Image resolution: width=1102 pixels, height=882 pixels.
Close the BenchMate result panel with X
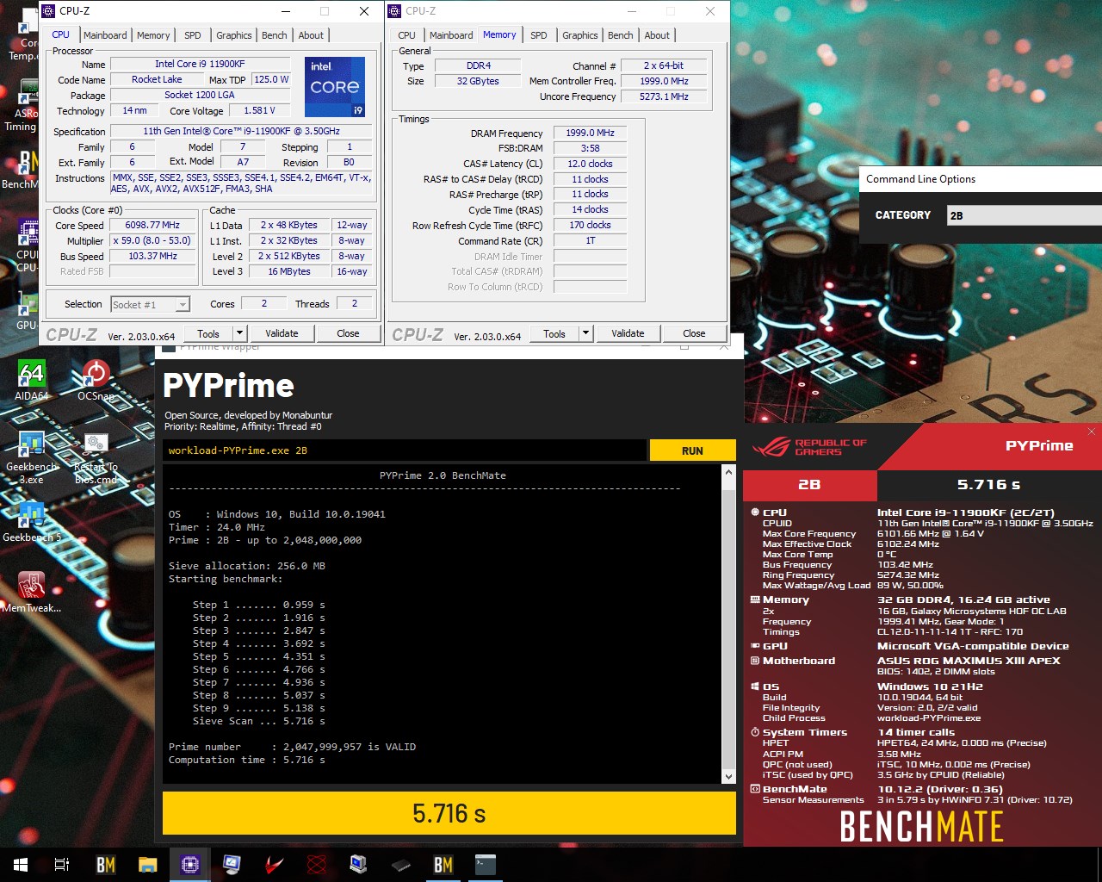(x=1092, y=432)
